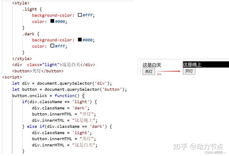Click the 'function' keyword in button.onclick
Screen dimensions: 229x156
(65, 96)
